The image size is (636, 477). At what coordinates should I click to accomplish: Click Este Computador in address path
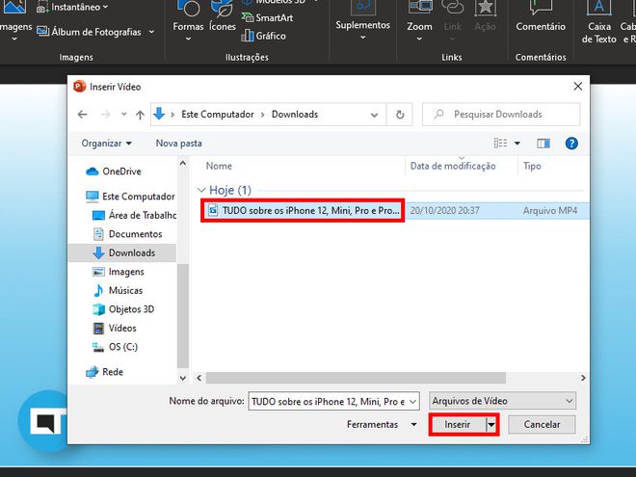click(x=218, y=115)
